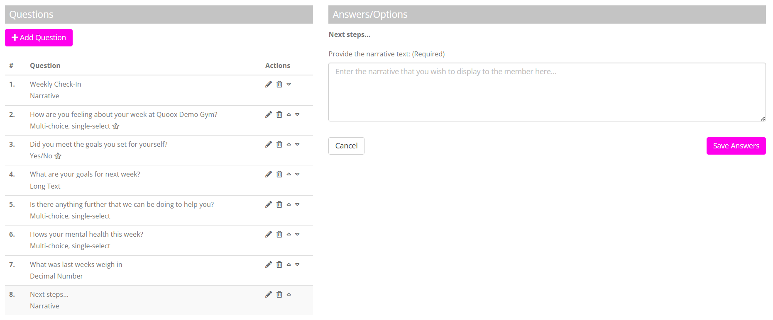Edit the Weekly Check-In question
The width and height of the screenshot is (773, 320).
coord(269,84)
